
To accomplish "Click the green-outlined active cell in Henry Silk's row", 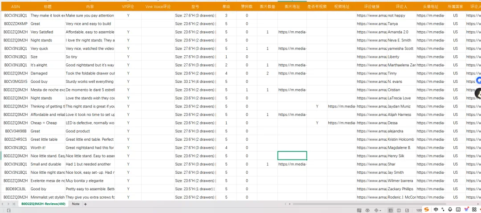I will pos(292,156).
